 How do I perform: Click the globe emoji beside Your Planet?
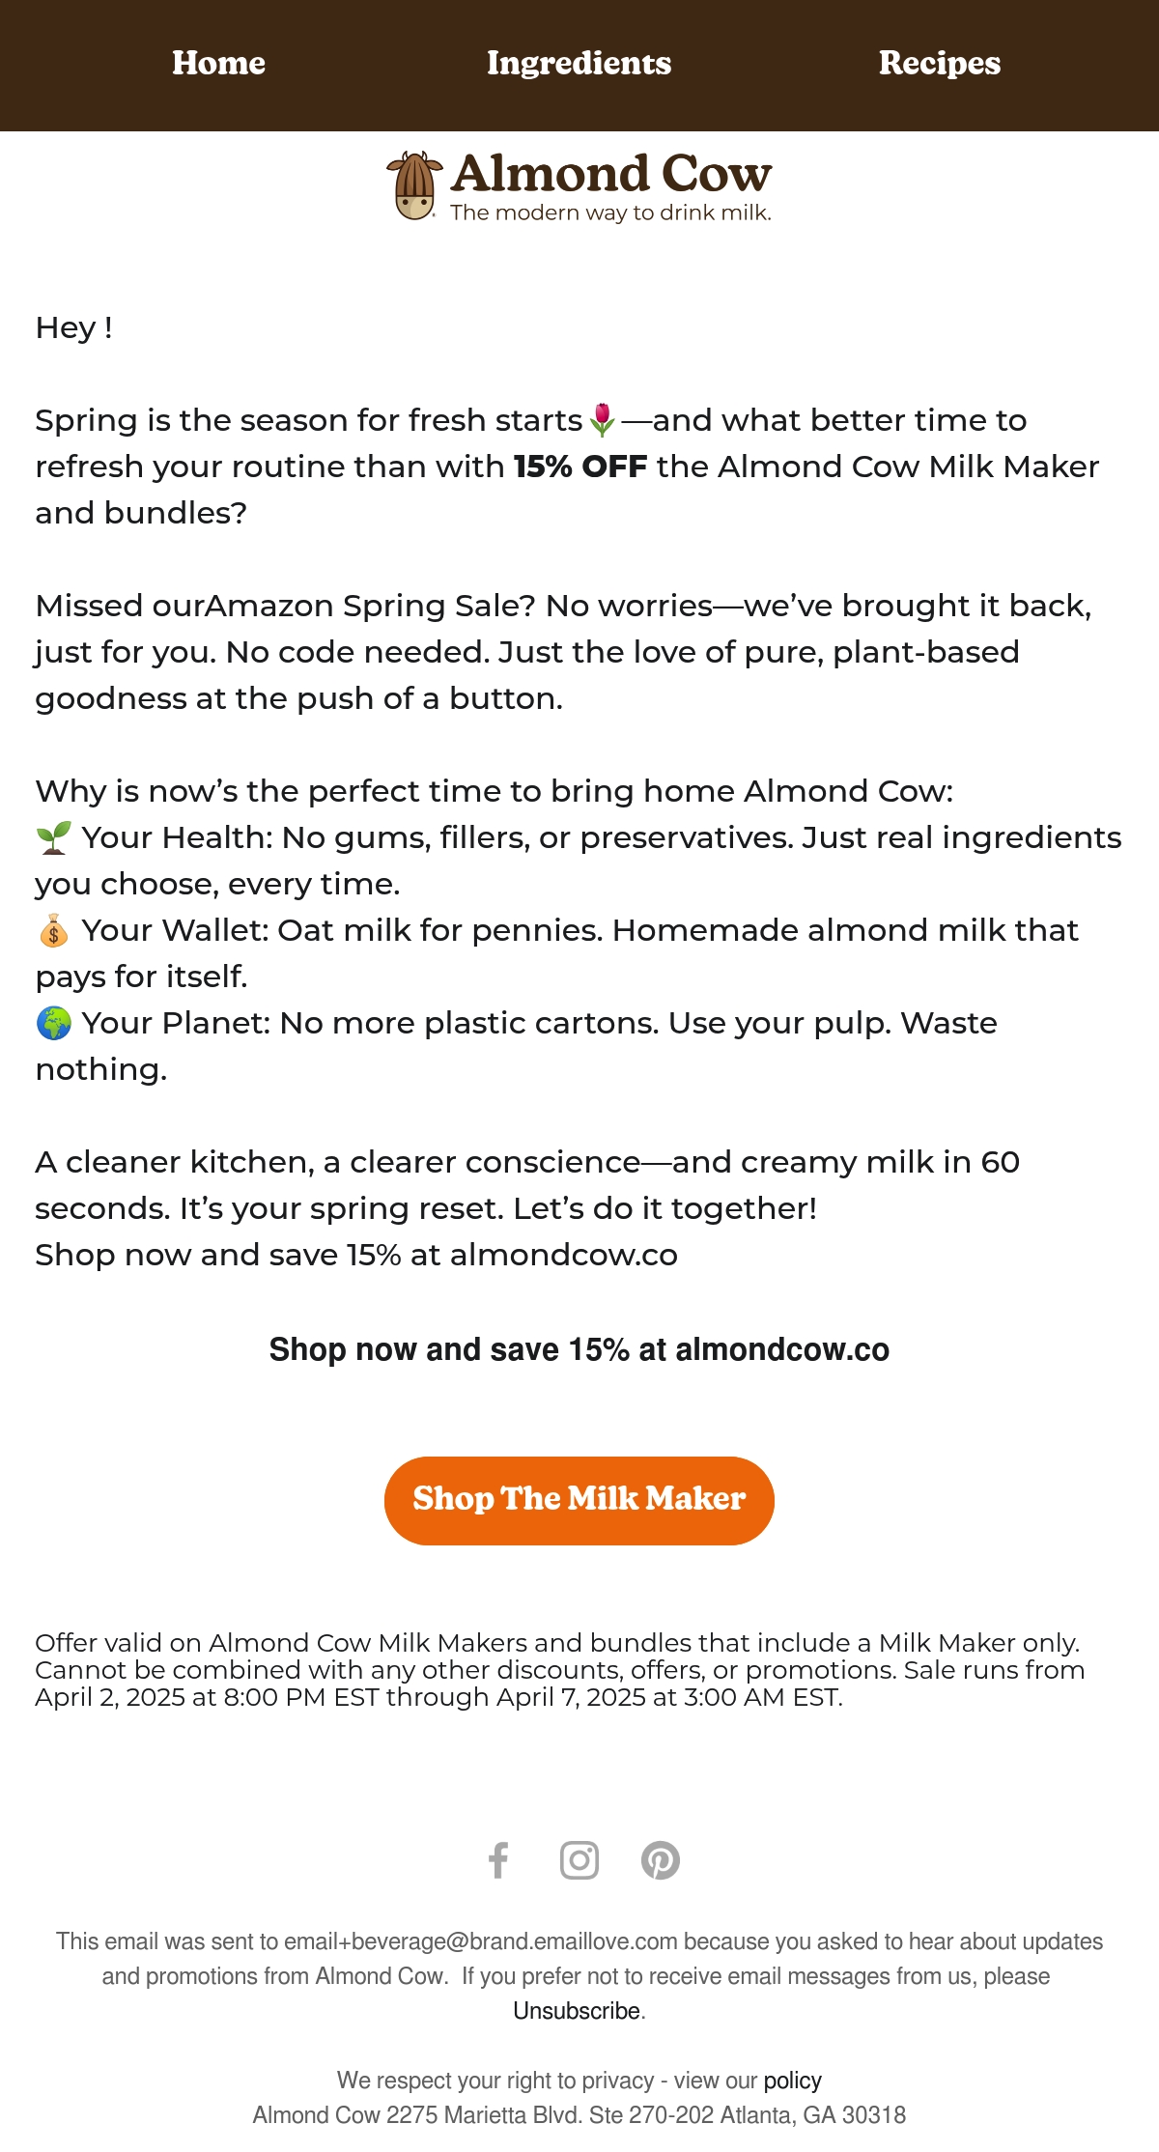(54, 1023)
